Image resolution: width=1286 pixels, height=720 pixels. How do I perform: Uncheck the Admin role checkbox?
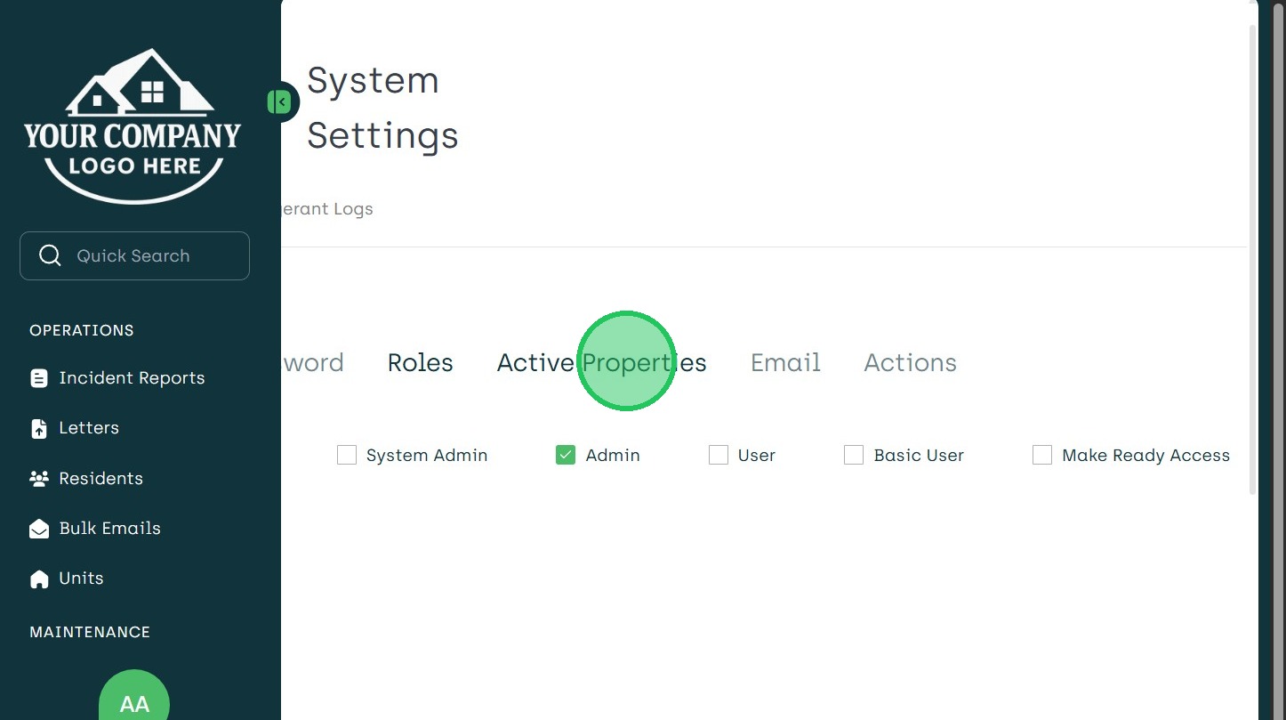tap(566, 456)
